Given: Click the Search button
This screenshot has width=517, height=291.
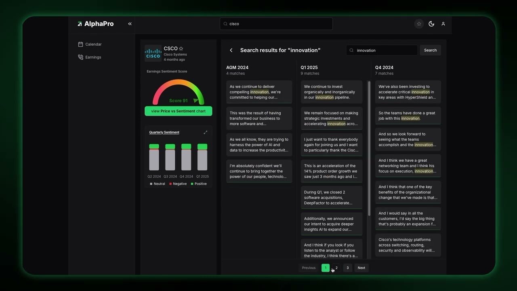Looking at the screenshot, I should tap(430, 51).
